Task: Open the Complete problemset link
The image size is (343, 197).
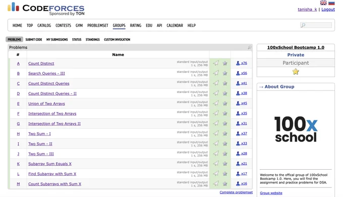Action: pyautogui.click(x=236, y=192)
